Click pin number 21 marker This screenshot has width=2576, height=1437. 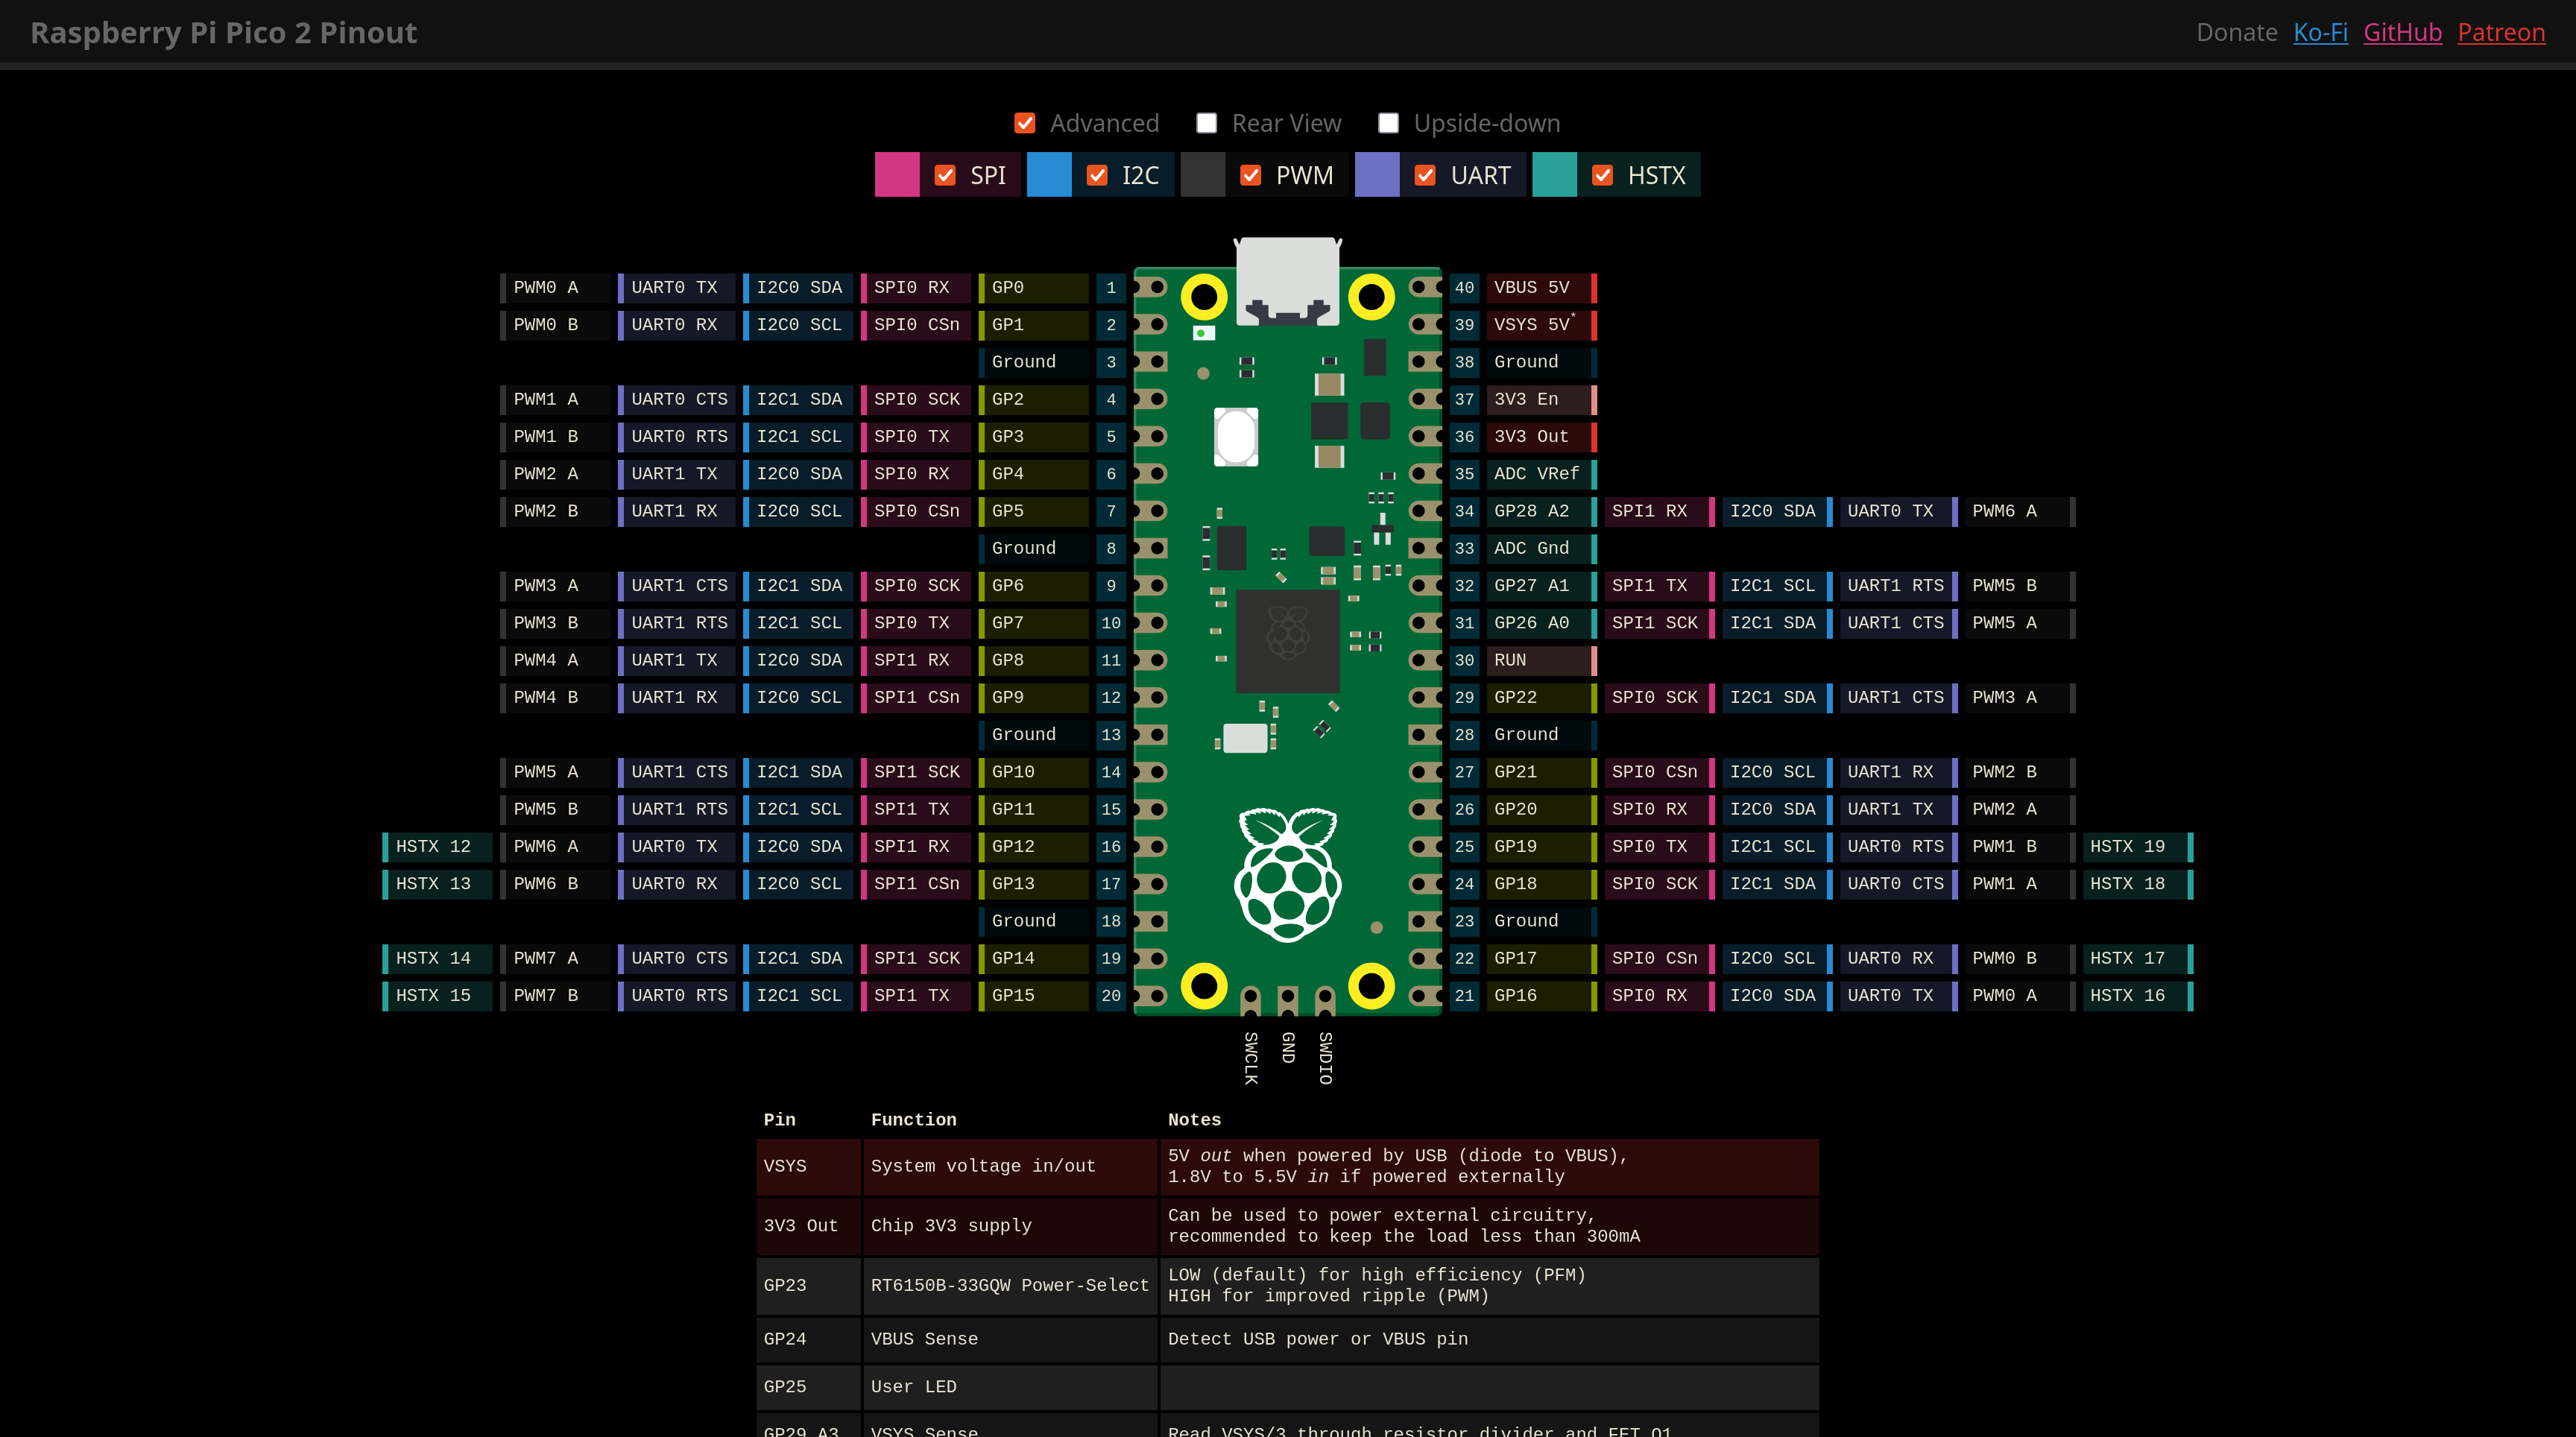[1464, 995]
